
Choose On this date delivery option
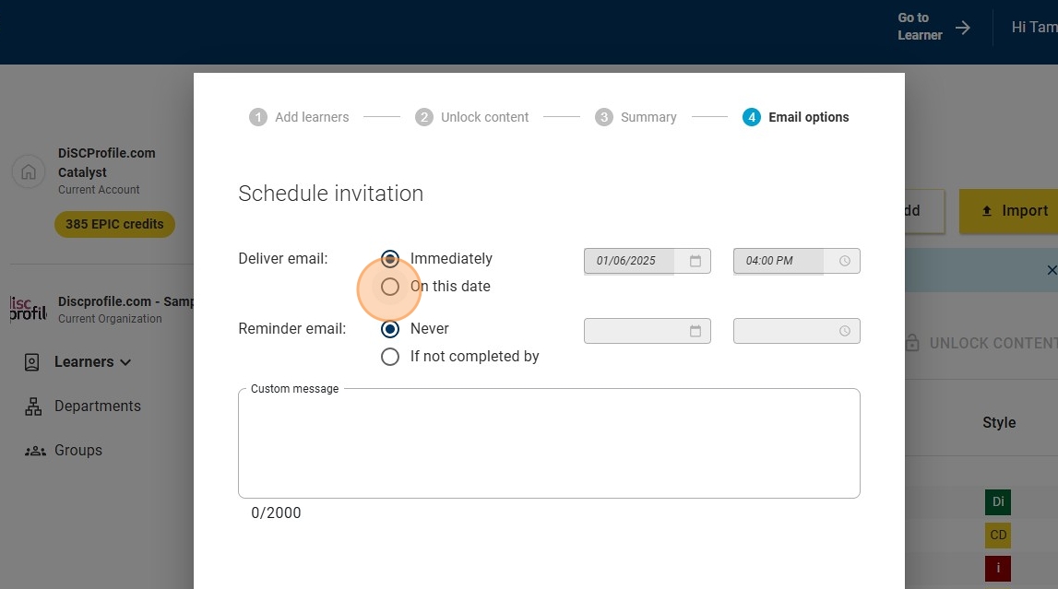(x=390, y=287)
